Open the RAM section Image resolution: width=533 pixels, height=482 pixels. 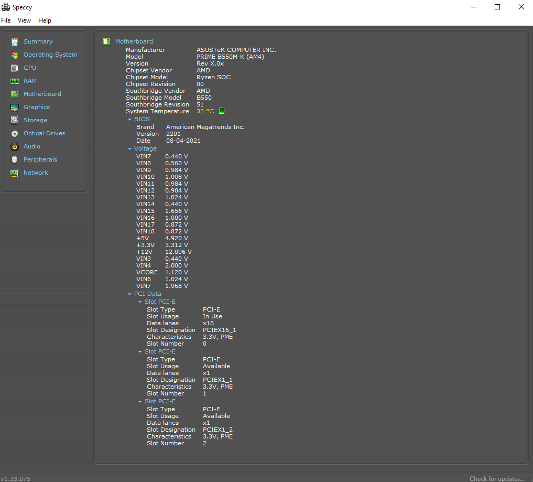[30, 81]
